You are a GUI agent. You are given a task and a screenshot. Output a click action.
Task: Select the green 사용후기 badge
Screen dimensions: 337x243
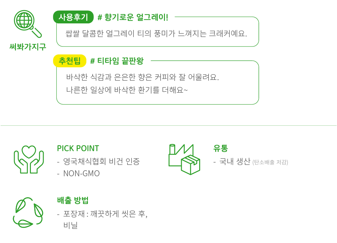pos(73,17)
